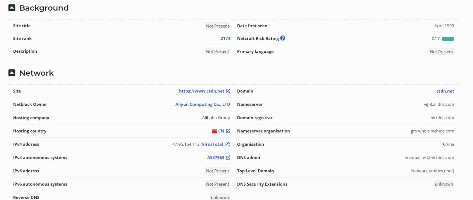
Task: Visit the https://www.csdn.net site link
Action: pos(201,91)
